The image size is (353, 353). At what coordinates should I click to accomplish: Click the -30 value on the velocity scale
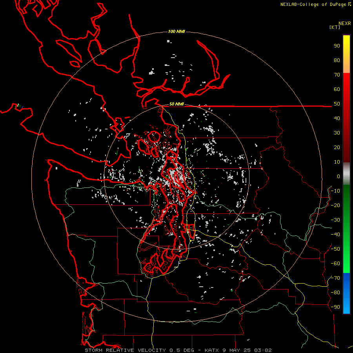coord(335,220)
